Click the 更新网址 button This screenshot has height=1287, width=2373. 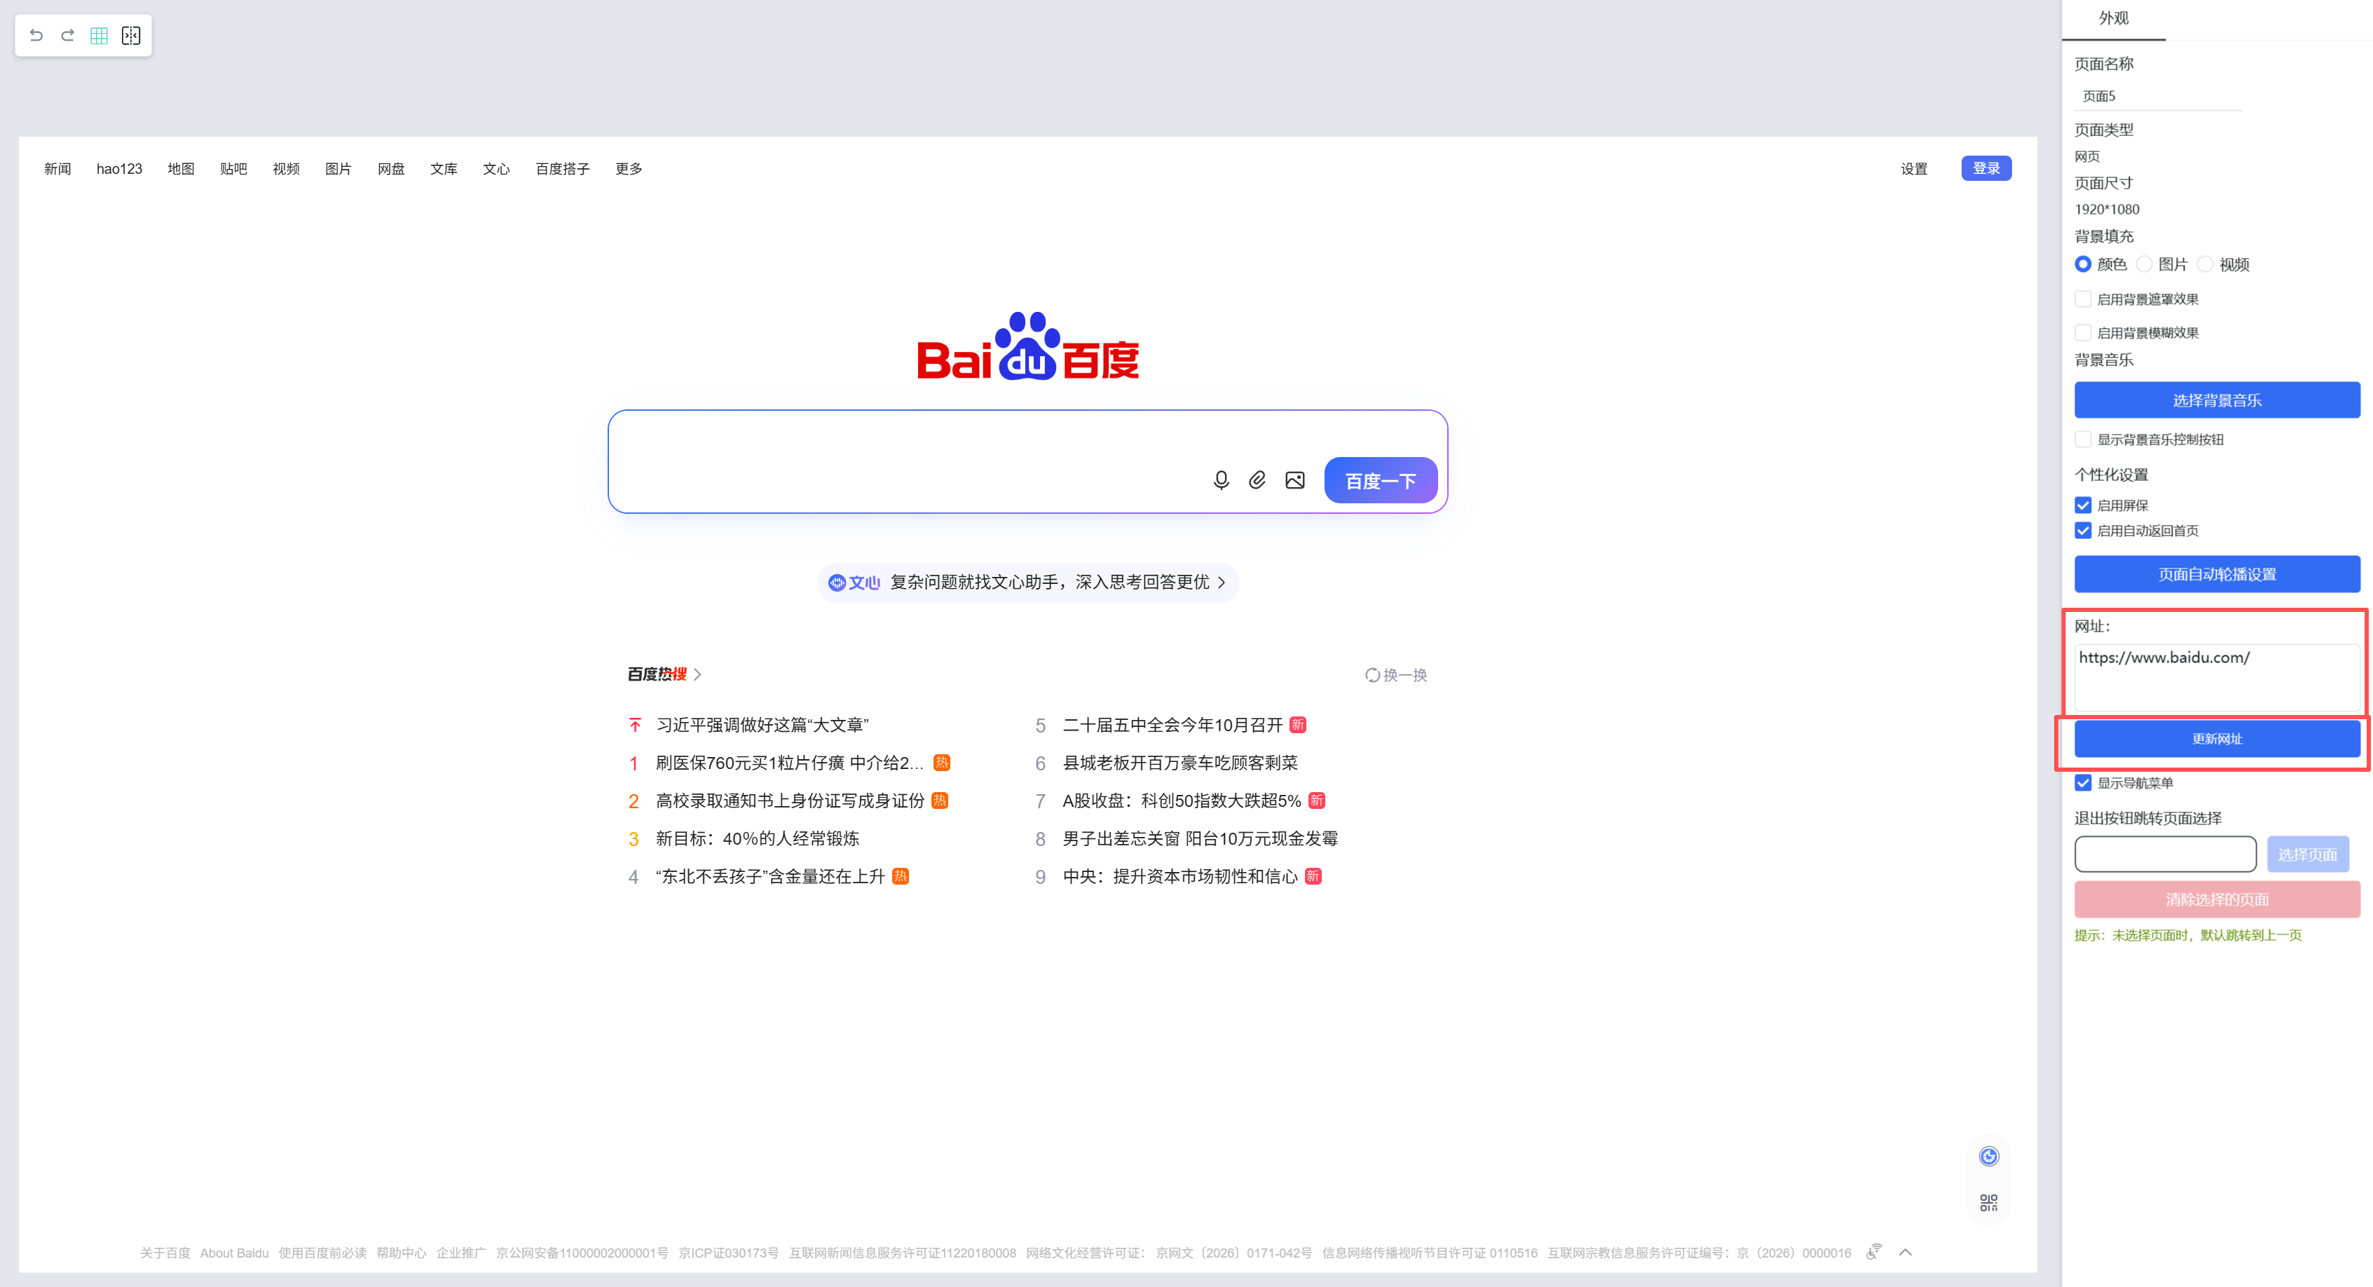[2217, 739]
